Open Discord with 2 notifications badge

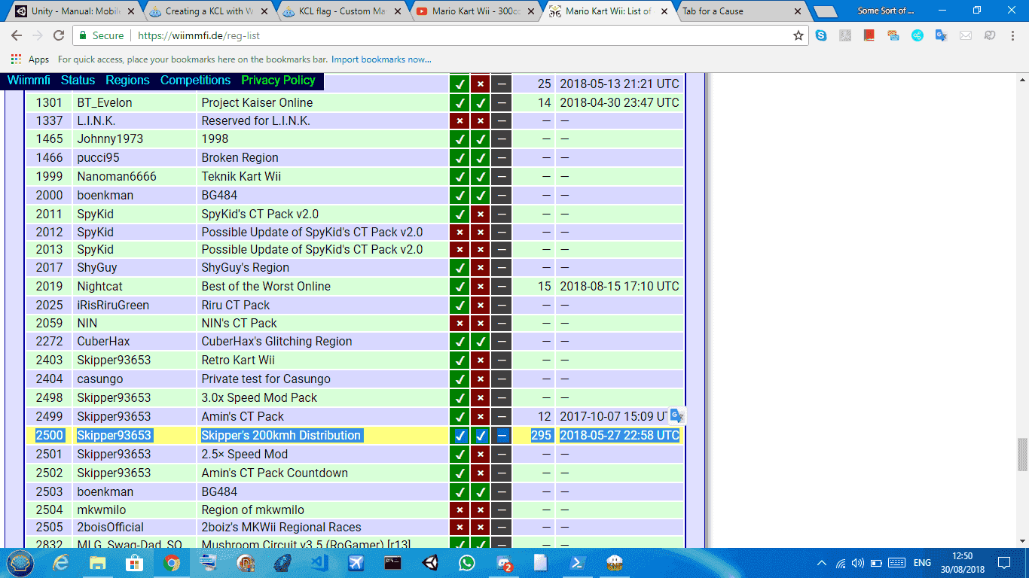click(503, 563)
